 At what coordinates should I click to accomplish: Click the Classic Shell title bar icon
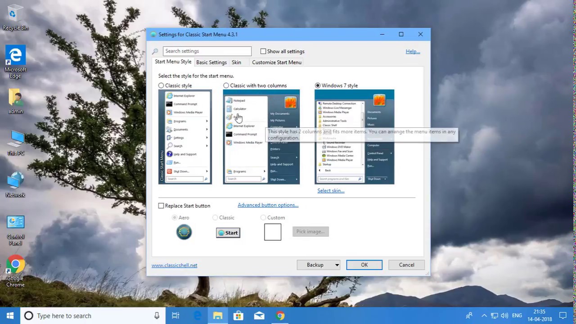tap(153, 35)
